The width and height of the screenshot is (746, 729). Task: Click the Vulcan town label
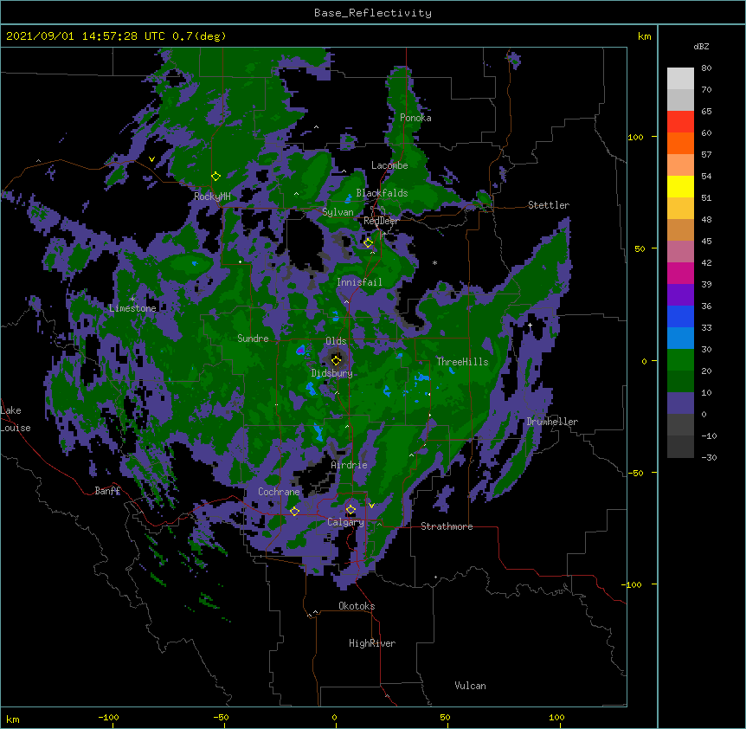tap(470, 686)
